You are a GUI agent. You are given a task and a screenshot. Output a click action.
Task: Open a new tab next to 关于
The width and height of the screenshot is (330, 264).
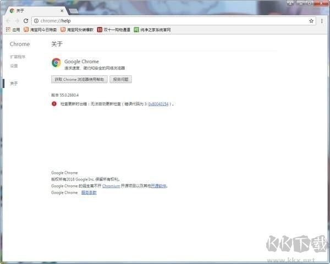pos(74,11)
